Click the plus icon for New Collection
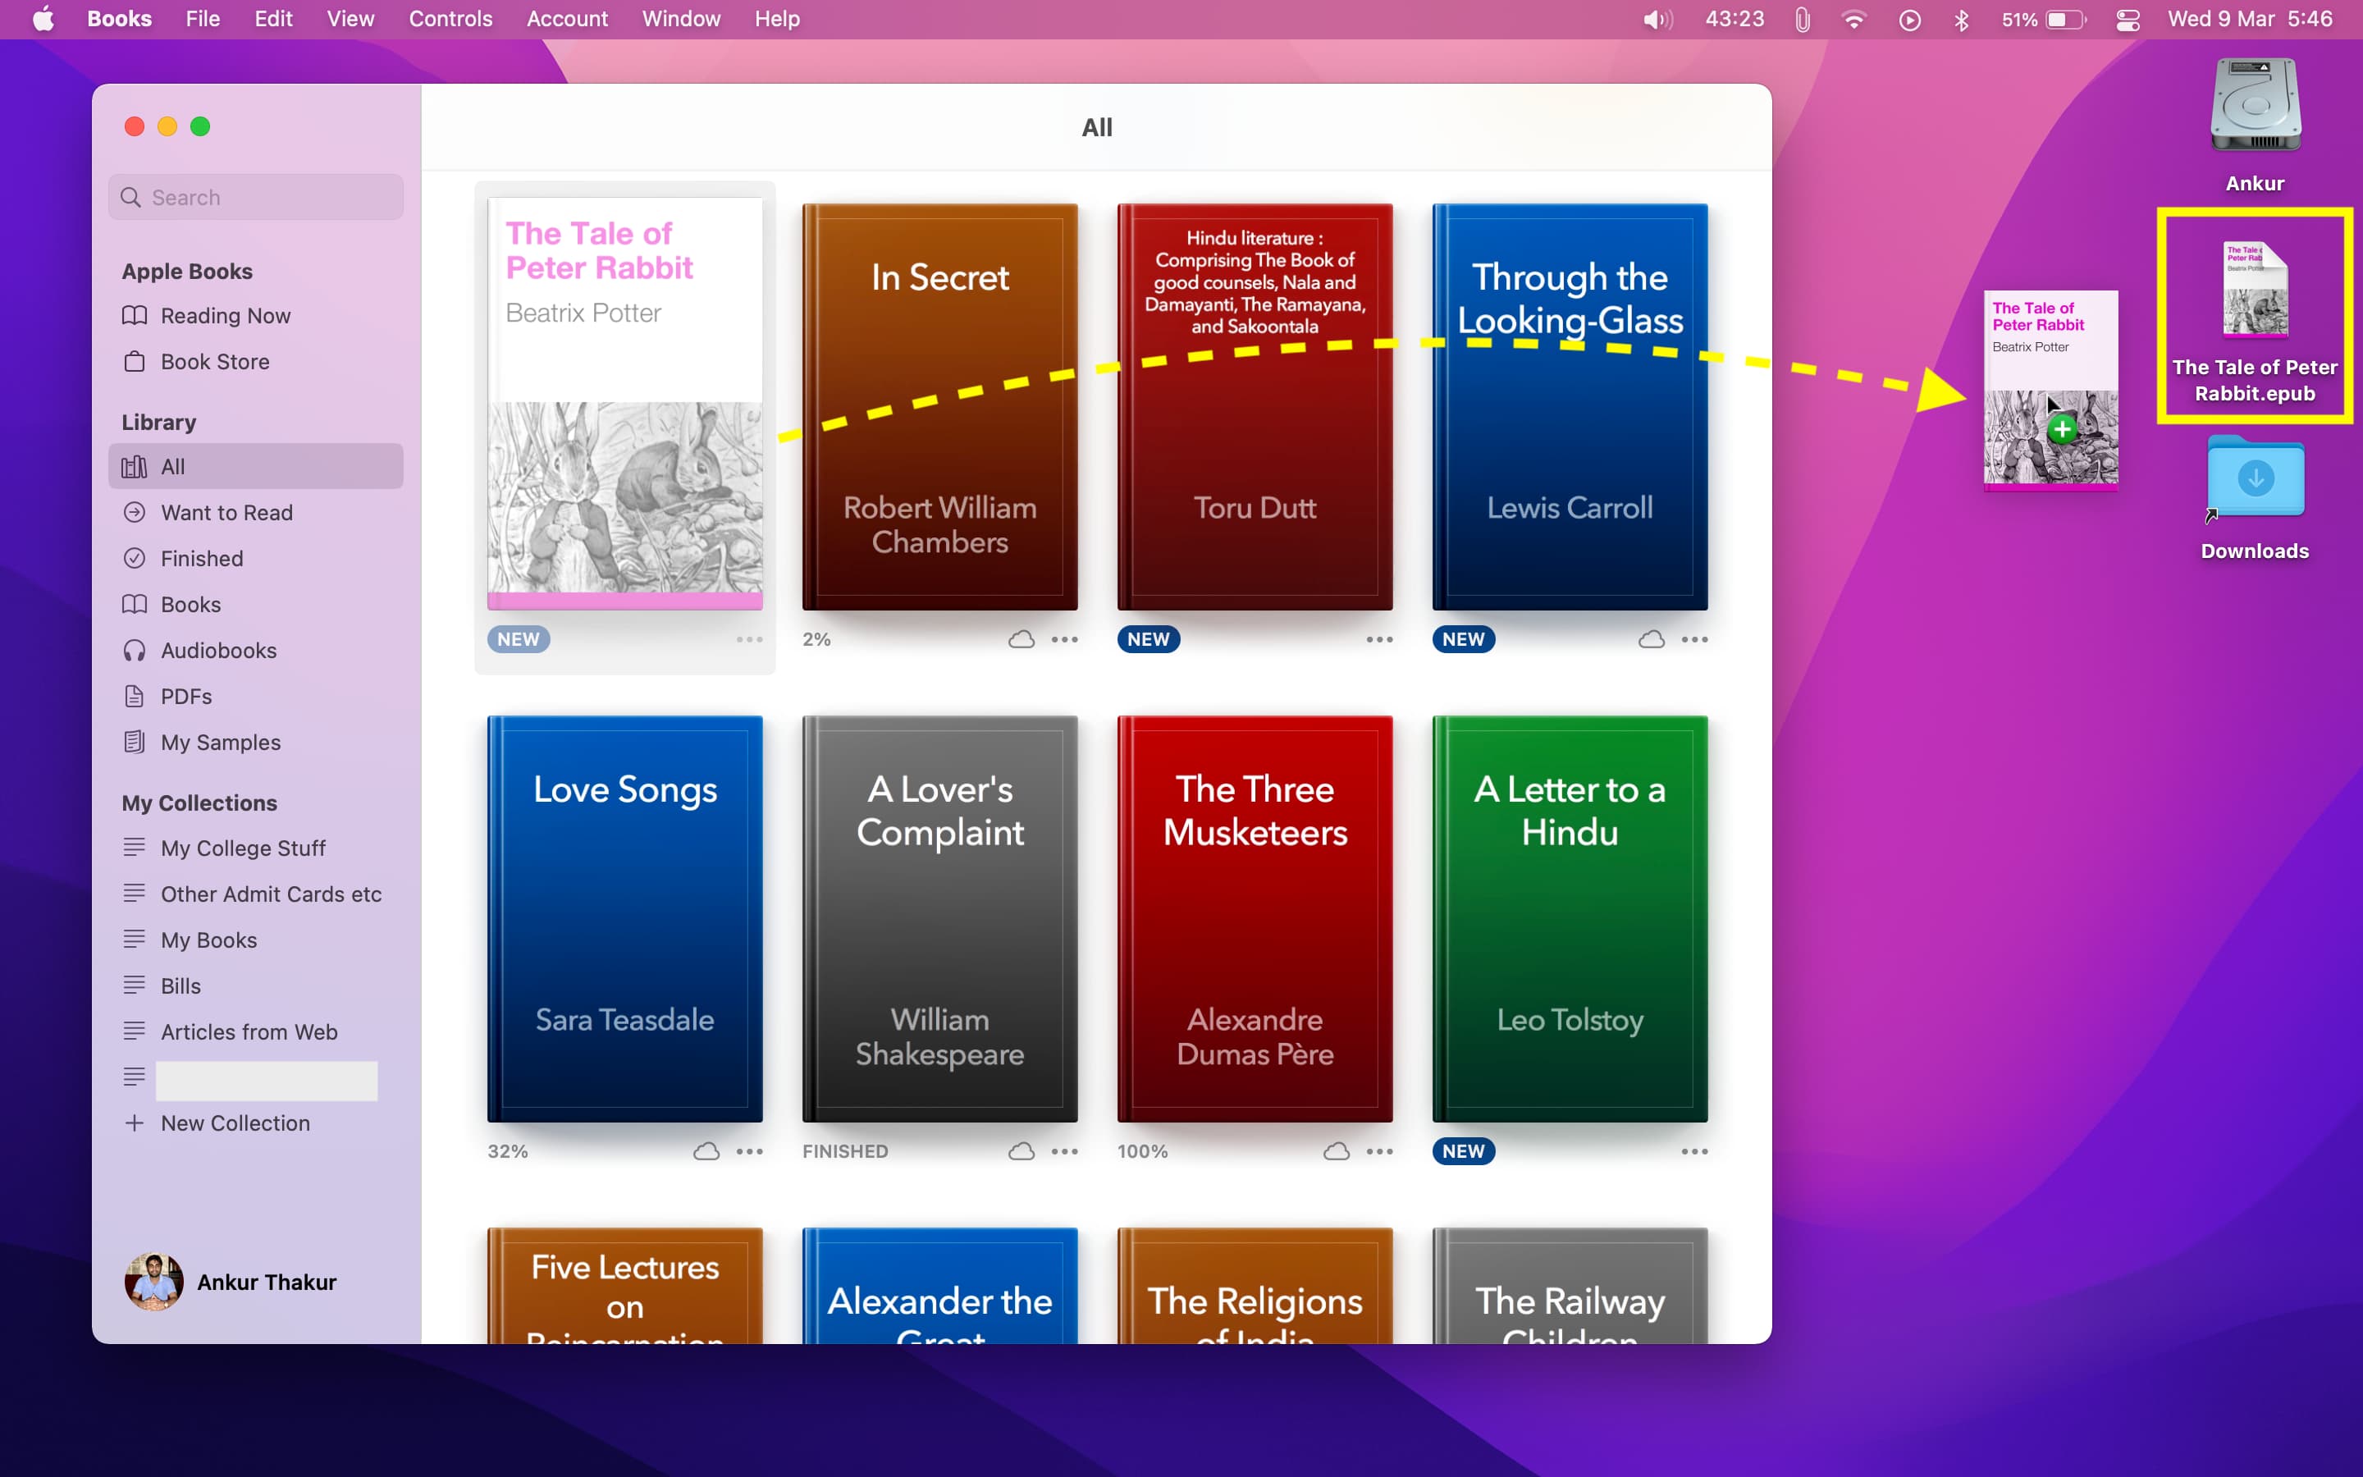2363x1477 pixels. point(135,1123)
